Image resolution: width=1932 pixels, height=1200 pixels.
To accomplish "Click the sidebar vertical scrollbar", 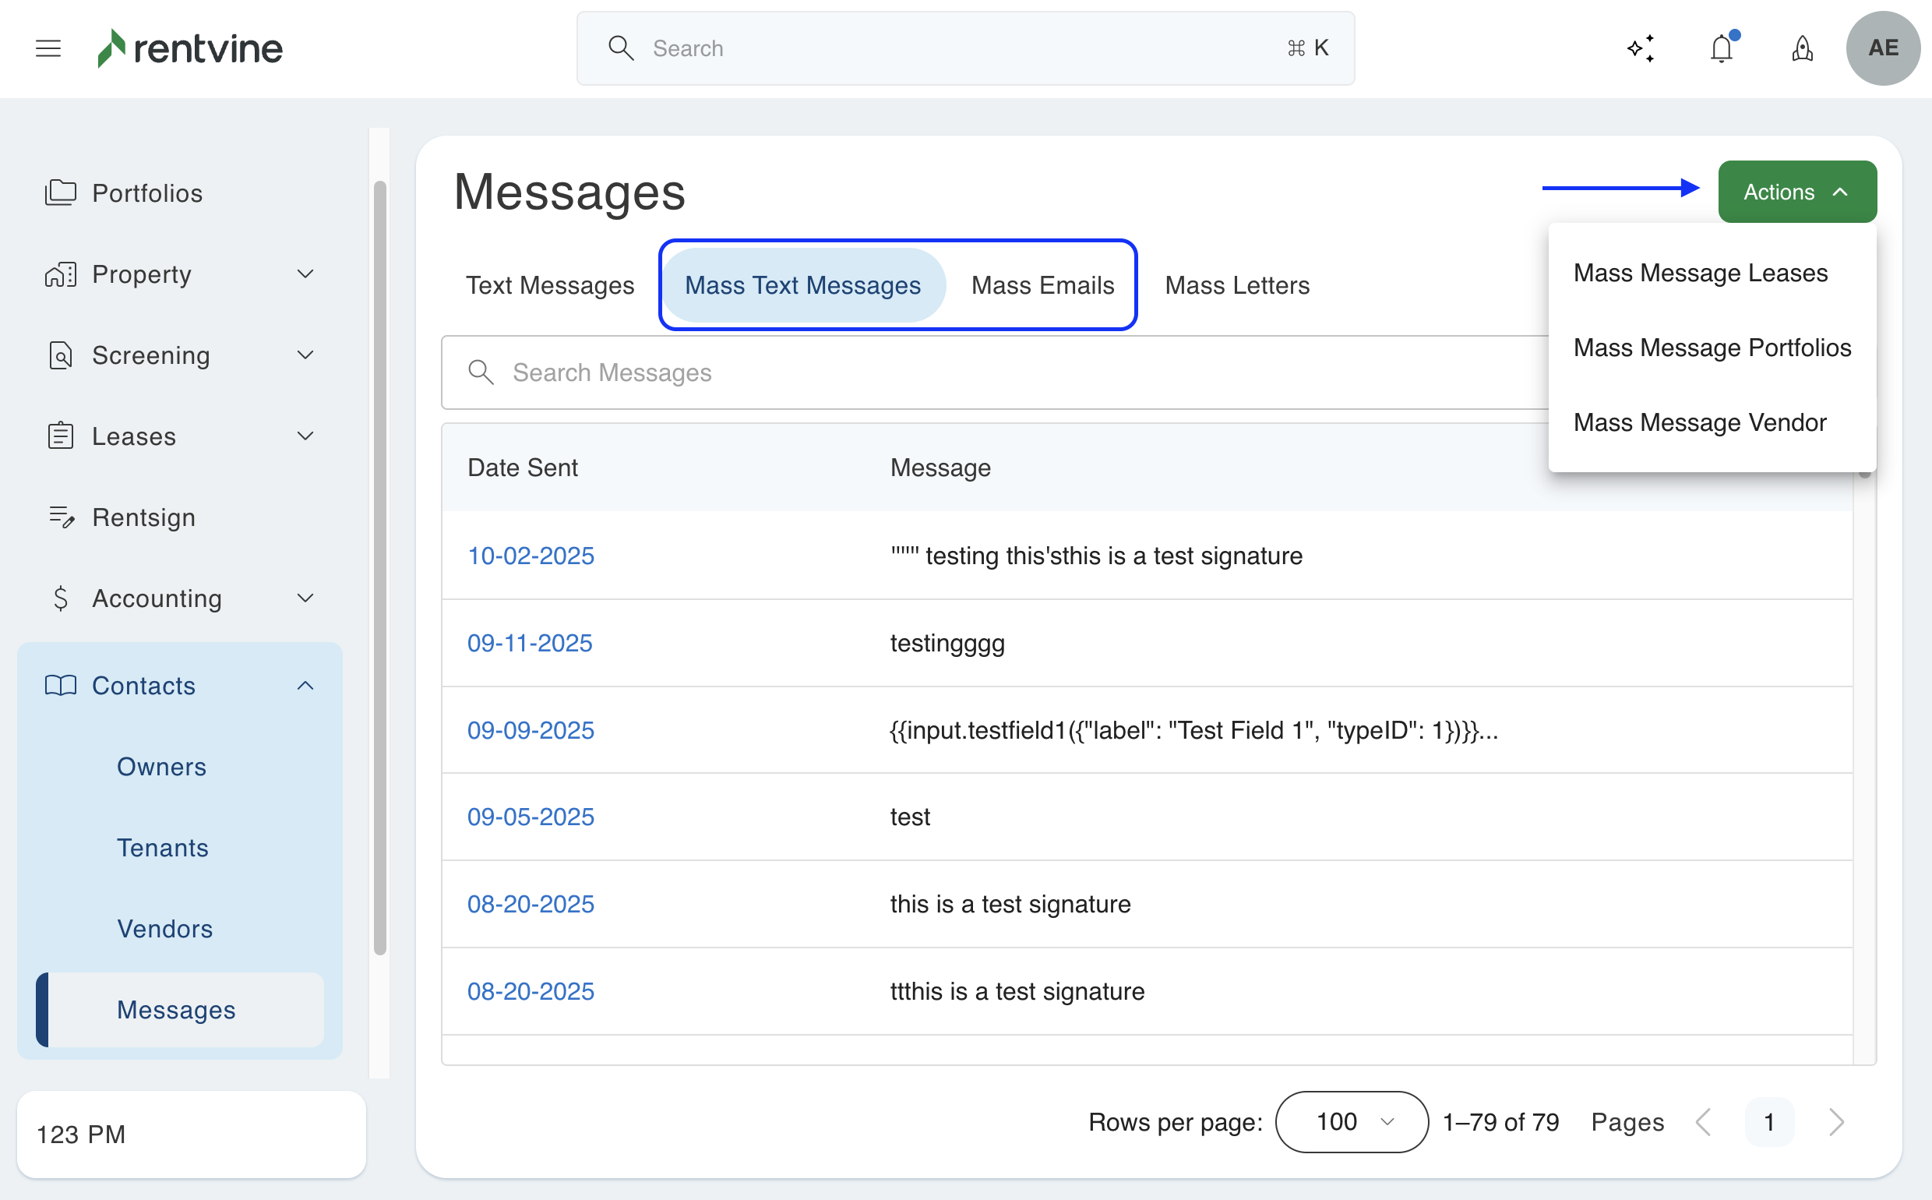I will [380, 567].
